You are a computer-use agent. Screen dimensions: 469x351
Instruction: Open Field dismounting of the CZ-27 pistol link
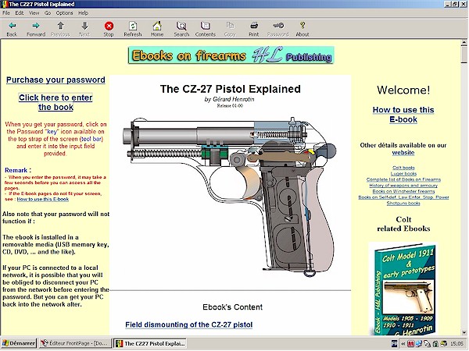tap(188, 324)
